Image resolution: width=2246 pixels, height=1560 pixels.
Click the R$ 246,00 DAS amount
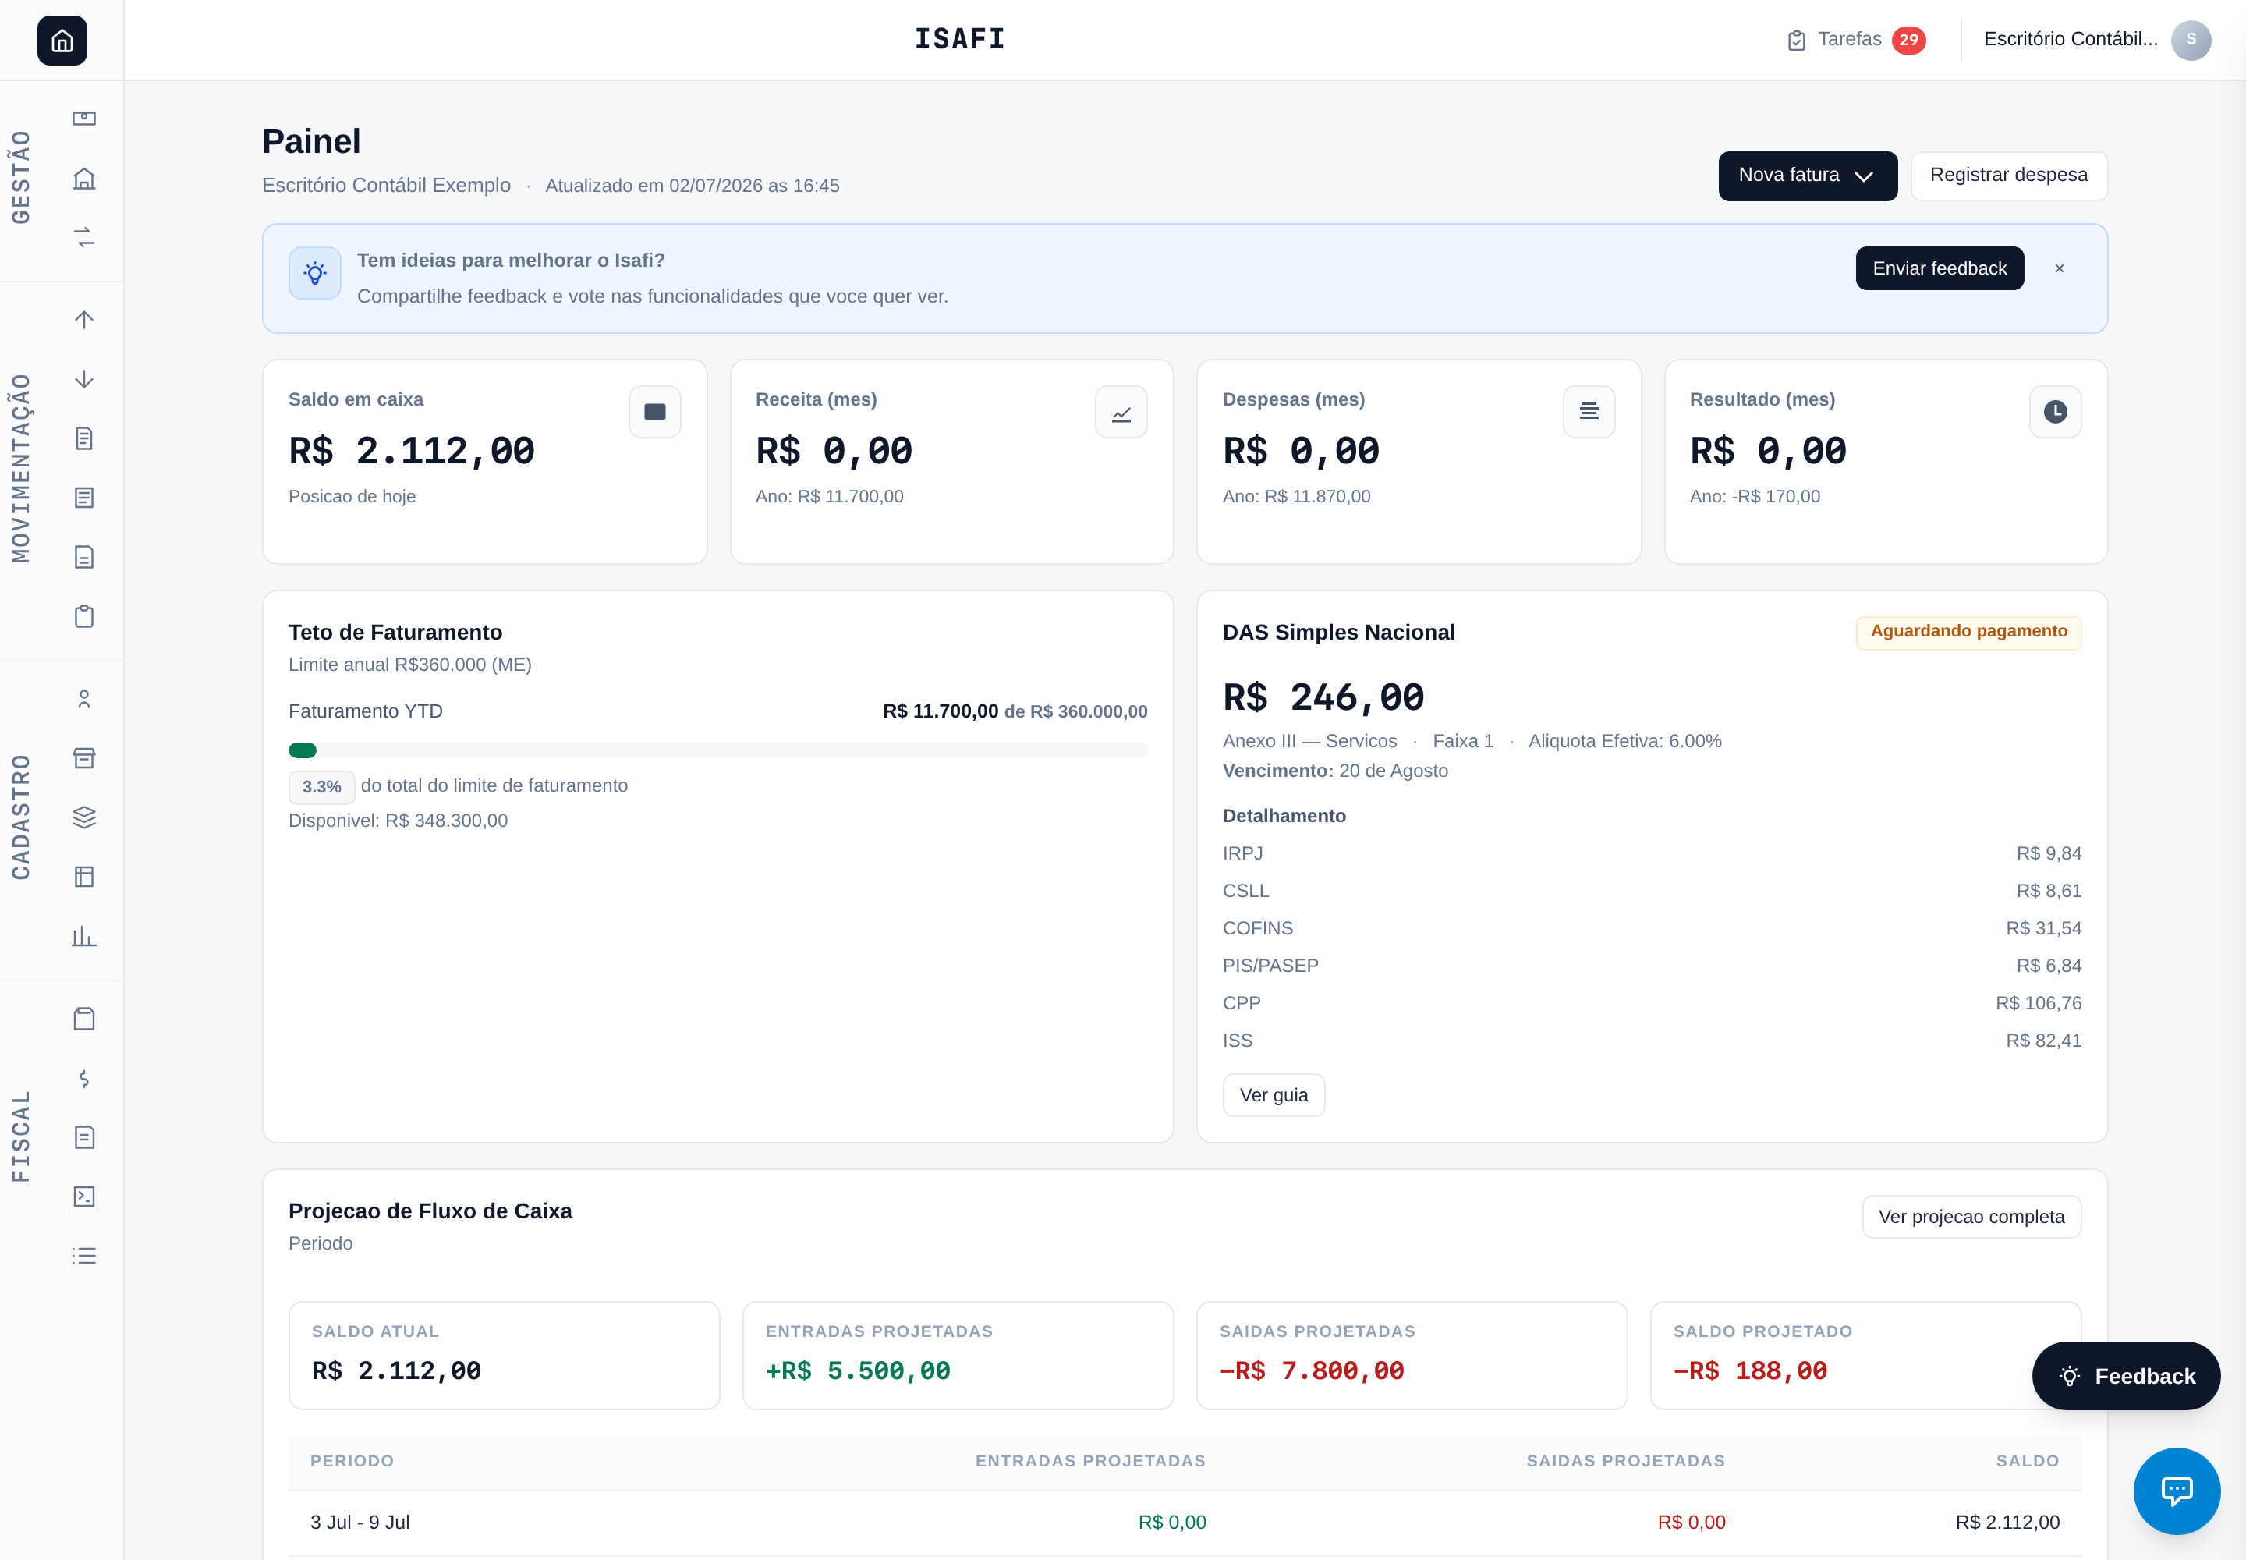tap(1323, 698)
